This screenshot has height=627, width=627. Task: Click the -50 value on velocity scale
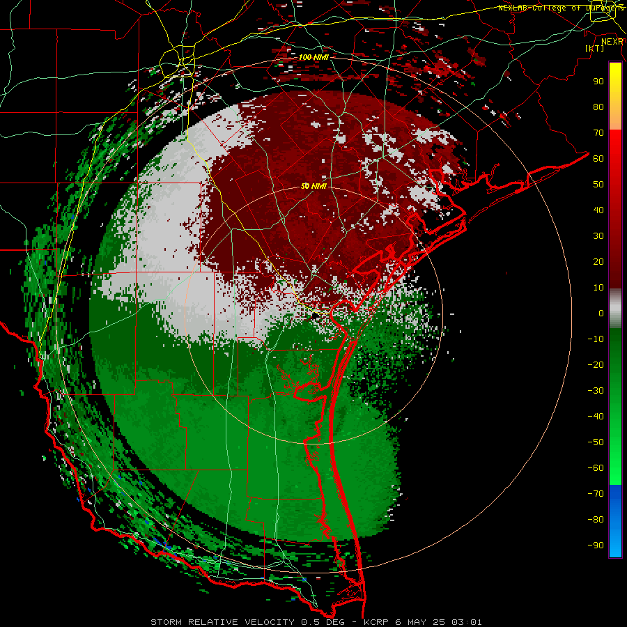596,442
